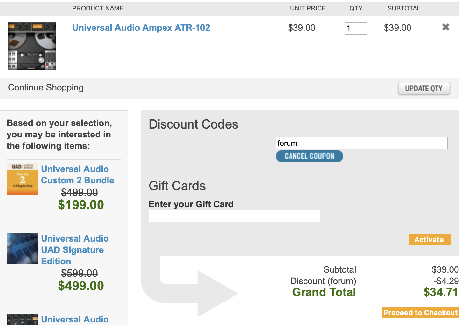Click the Custom 2 Bundle thumbnail image

23,179
